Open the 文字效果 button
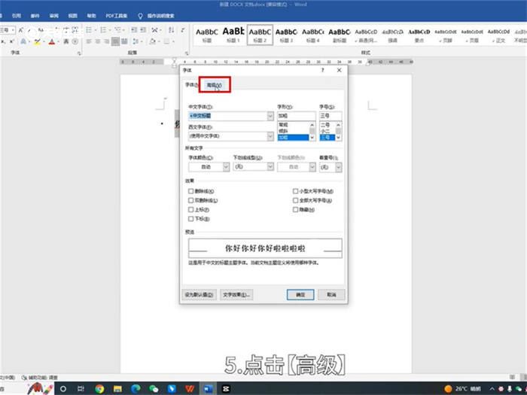The width and height of the screenshot is (527, 395). coord(236,295)
